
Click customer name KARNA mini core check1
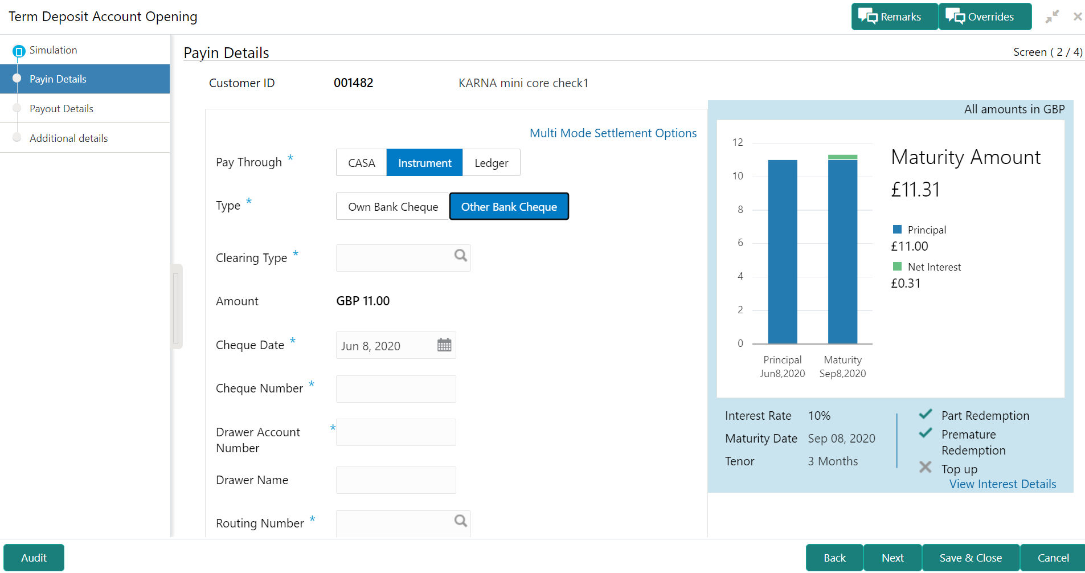[523, 83]
